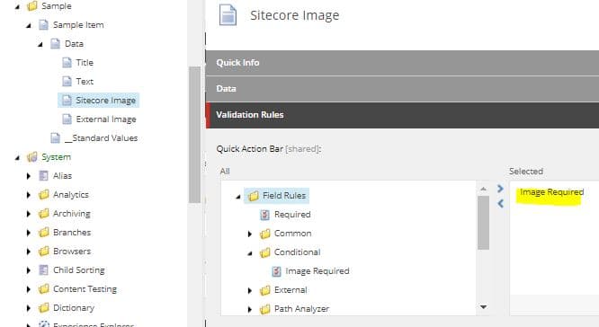The height and width of the screenshot is (327, 599).
Task: Click the System folder icon
Action: (x=32, y=157)
